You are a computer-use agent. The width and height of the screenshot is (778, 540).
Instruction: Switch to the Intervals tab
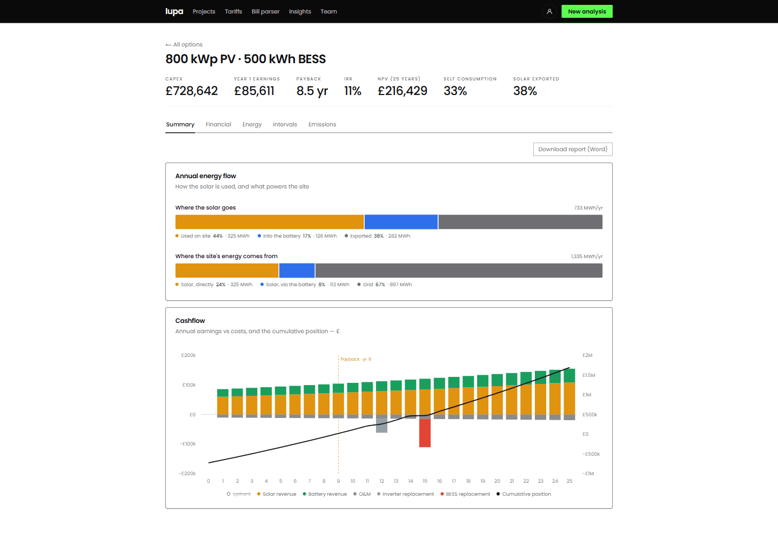(285, 125)
